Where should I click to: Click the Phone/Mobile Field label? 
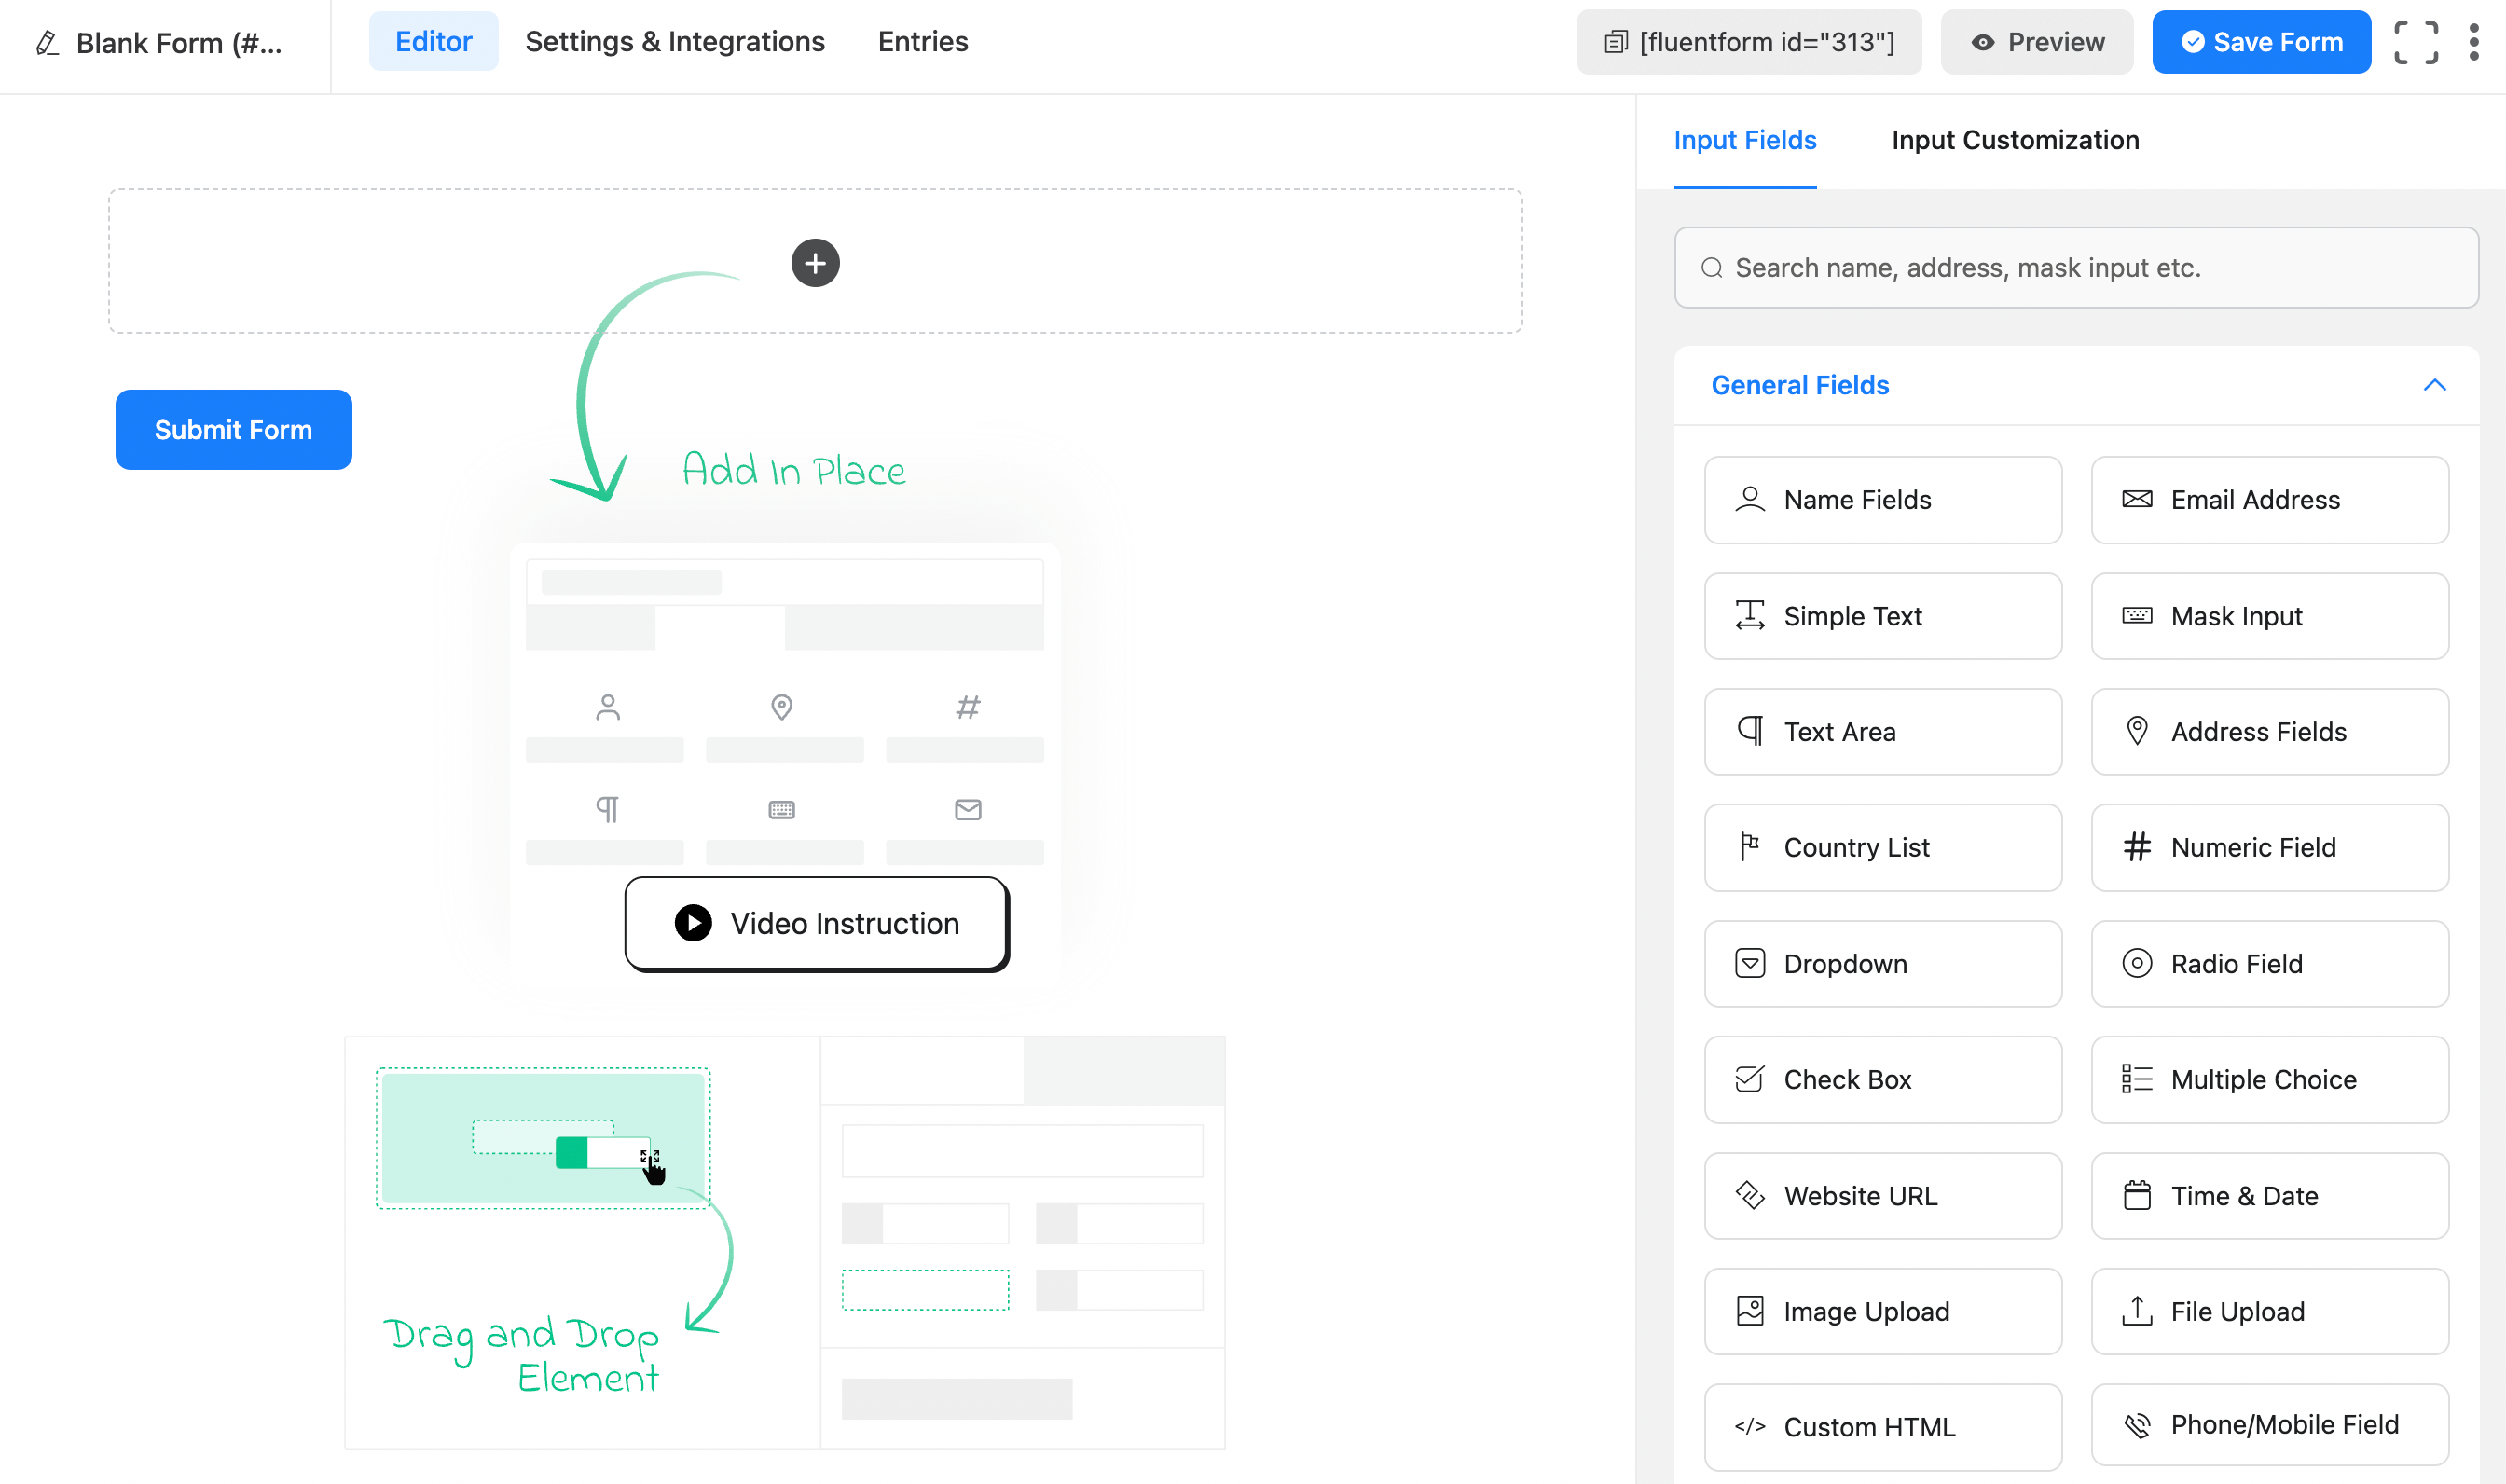[2284, 1424]
